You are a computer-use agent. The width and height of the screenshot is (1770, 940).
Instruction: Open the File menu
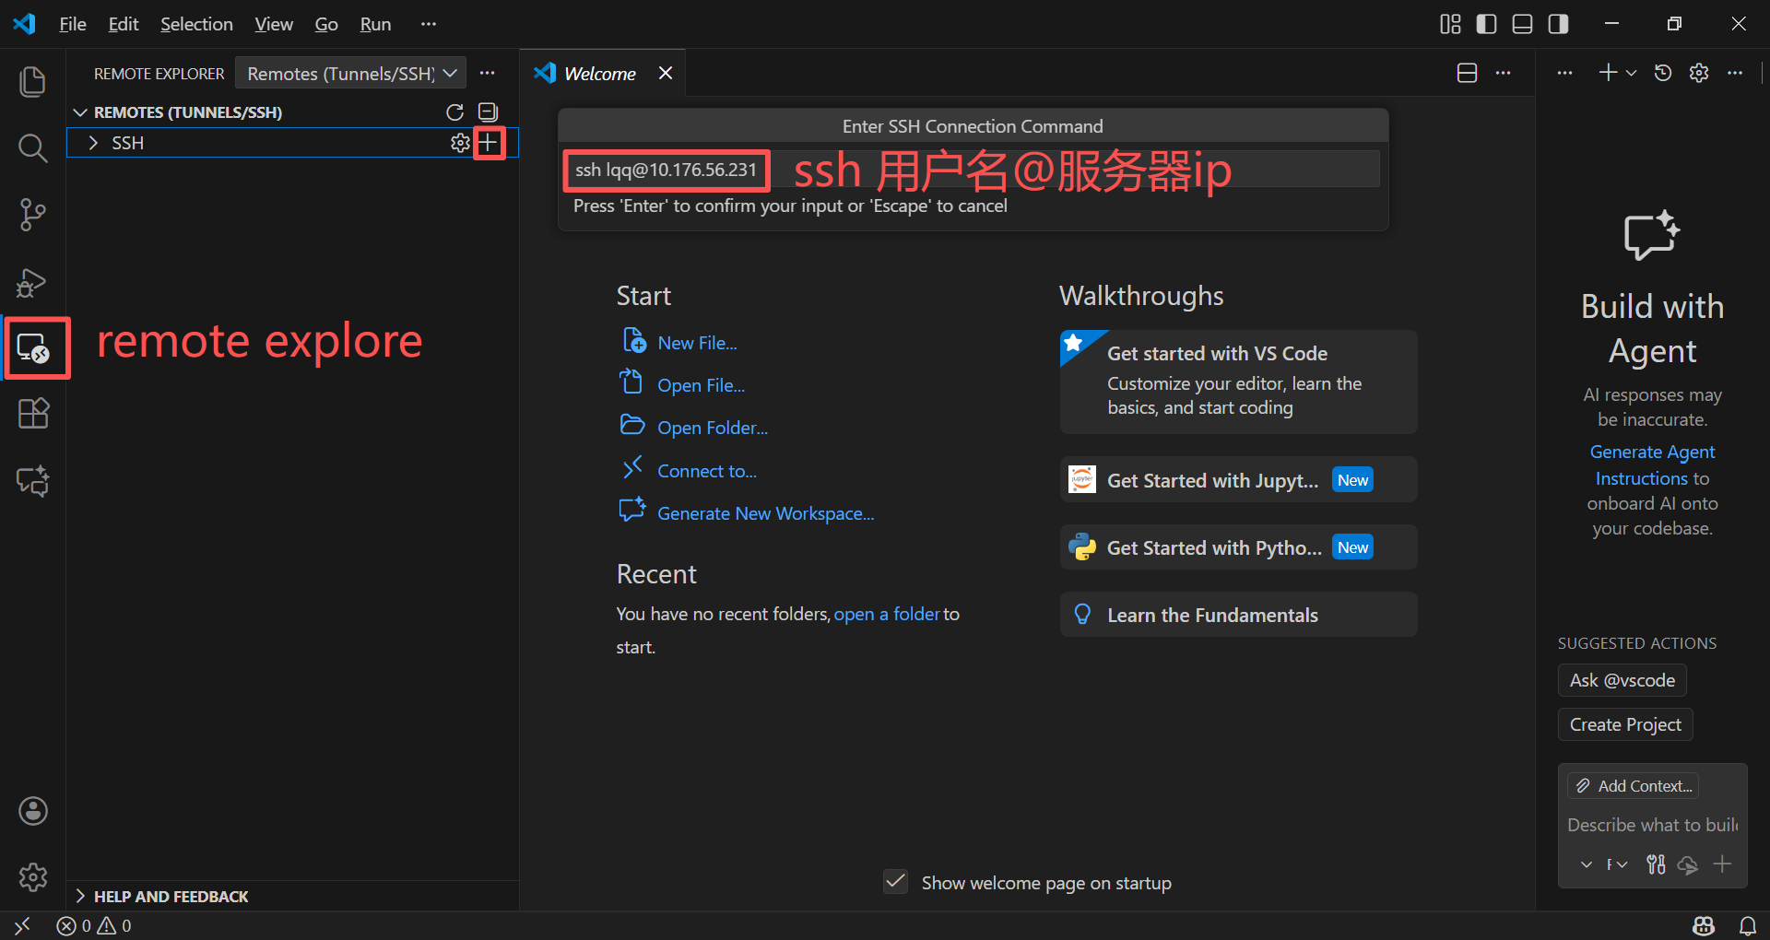[x=73, y=24]
